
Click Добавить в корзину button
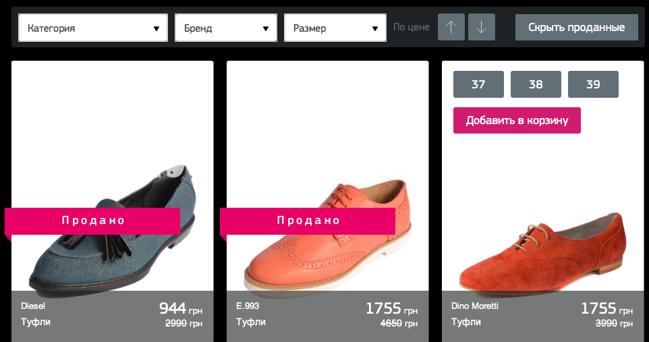517,120
